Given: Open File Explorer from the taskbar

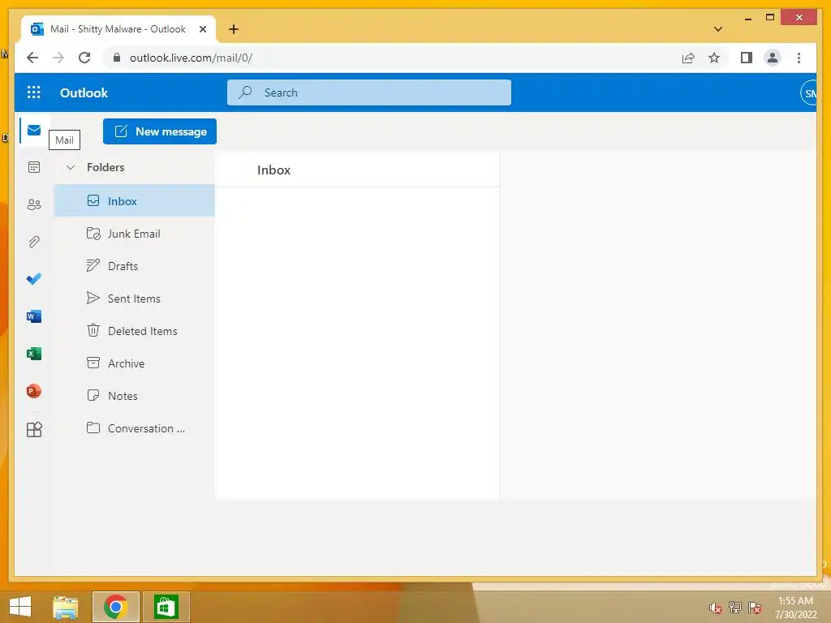Looking at the screenshot, I should pyautogui.click(x=65, y=607).
